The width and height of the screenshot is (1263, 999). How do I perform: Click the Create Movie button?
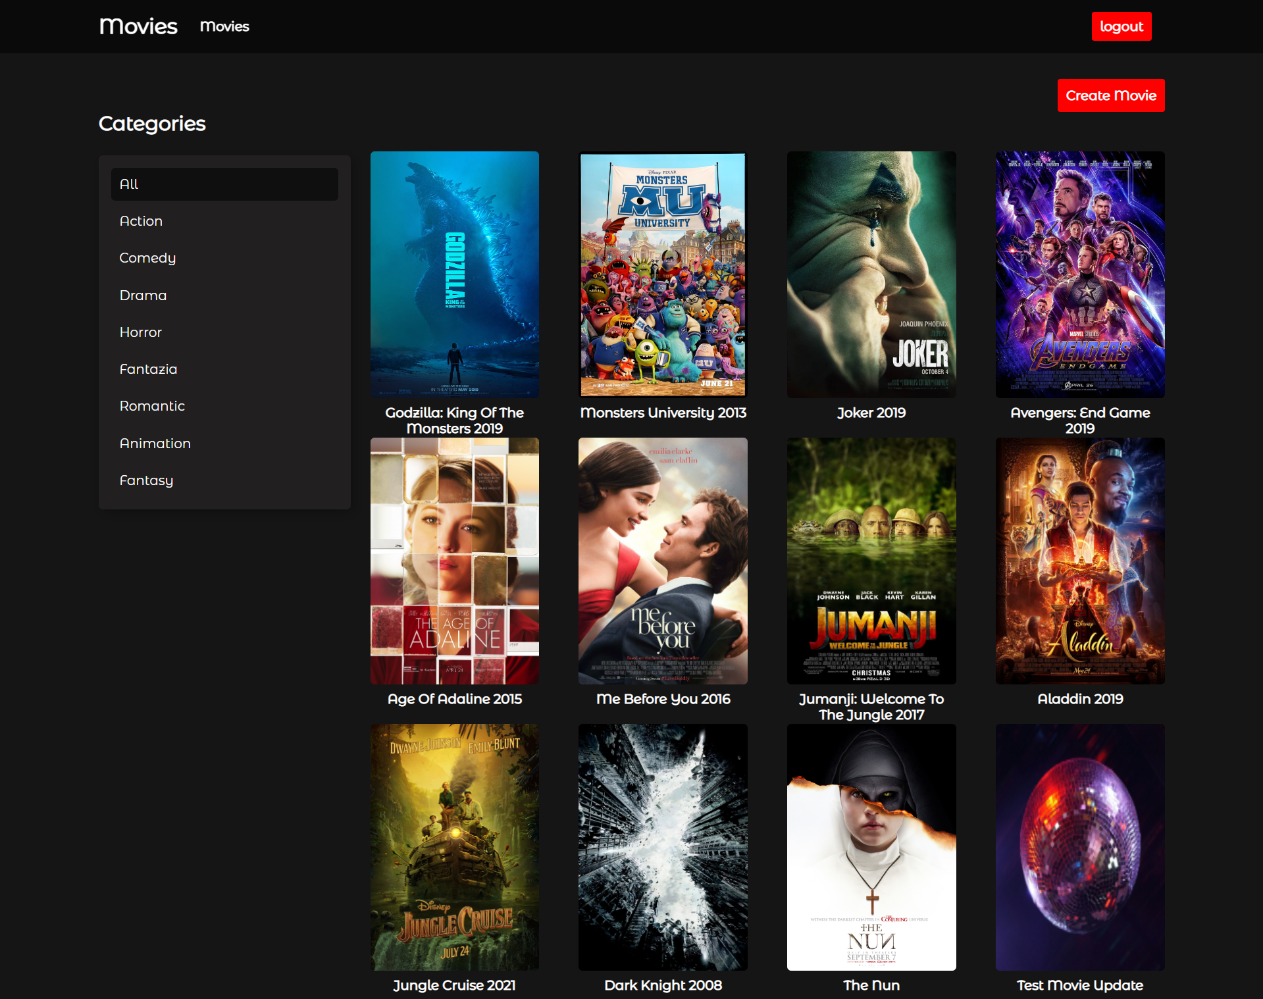[1111, 95]
